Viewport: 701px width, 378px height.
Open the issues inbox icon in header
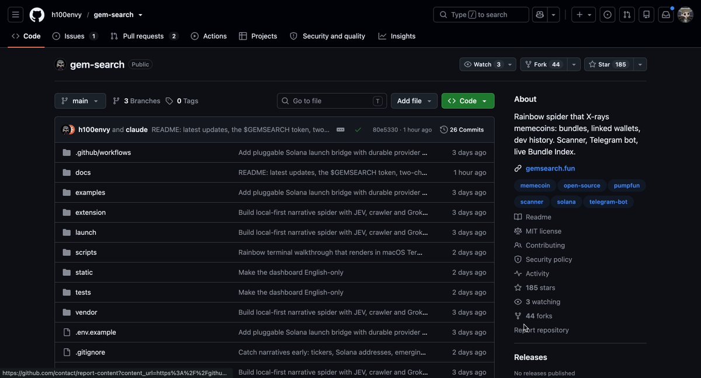(608, 15)
